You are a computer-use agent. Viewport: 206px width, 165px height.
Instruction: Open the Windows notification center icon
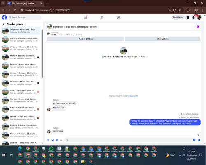201,155
